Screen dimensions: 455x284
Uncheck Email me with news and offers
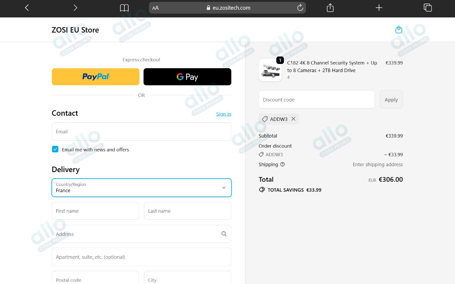55,150
